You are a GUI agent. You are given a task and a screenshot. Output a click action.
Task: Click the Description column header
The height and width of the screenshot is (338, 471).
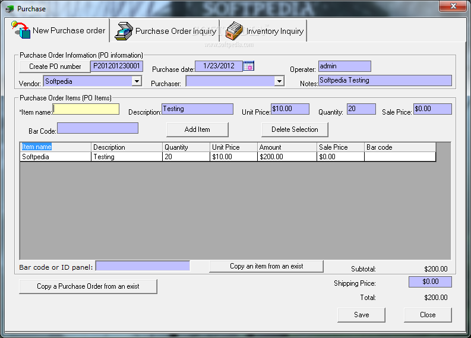[127, 147]
